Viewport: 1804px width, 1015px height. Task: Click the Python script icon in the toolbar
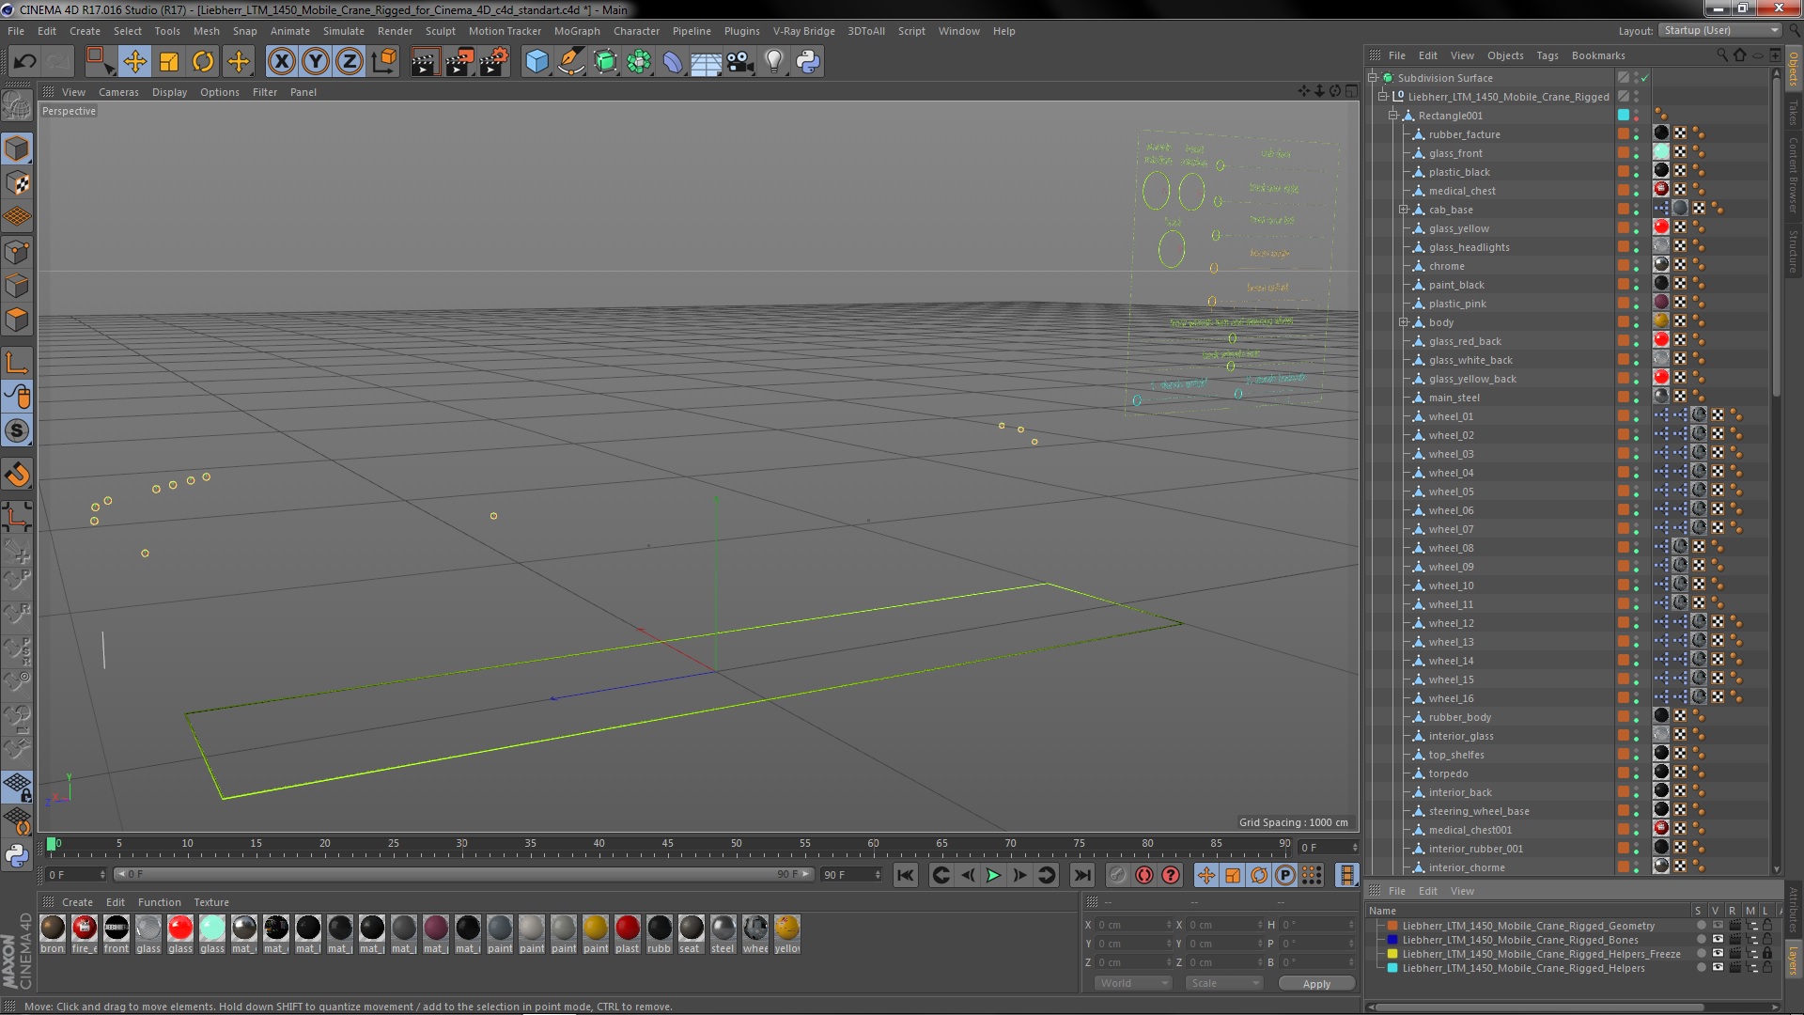[808, 62]
